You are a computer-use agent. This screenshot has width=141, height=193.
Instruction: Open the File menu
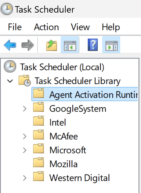[15, 27]
